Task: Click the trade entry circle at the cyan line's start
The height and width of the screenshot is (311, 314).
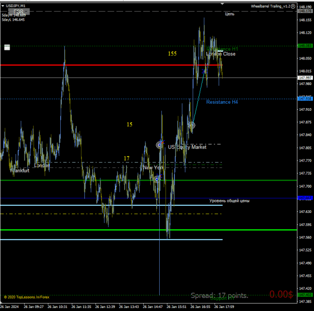Action: (192, 125)
